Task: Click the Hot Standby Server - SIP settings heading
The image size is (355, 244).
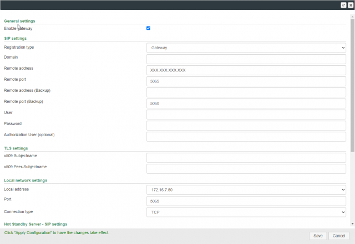Action: click(35, 224)
